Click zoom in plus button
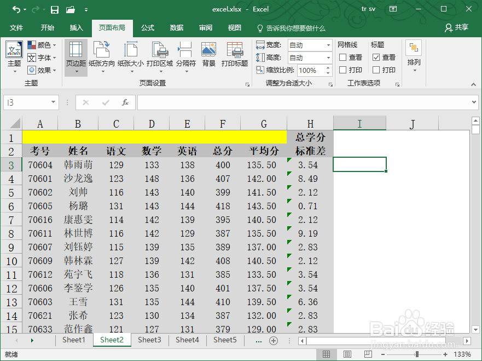The height and width of the screenshot is (361, 482). (x=445, y=354)
